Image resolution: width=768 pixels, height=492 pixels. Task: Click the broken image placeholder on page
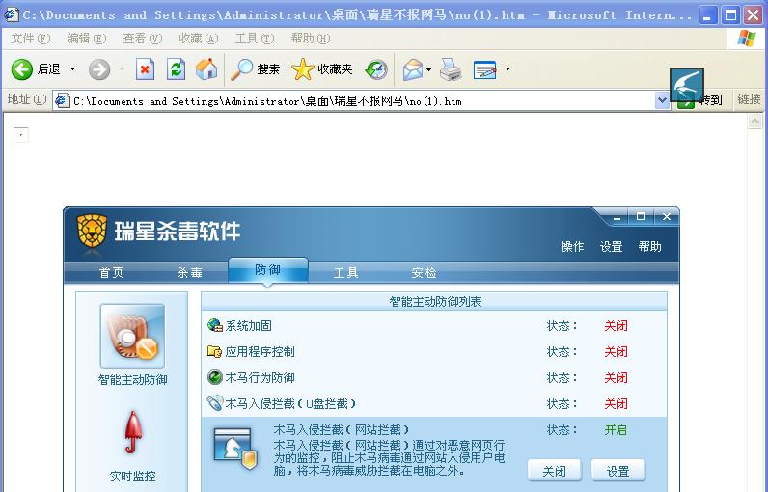point(21,135)
